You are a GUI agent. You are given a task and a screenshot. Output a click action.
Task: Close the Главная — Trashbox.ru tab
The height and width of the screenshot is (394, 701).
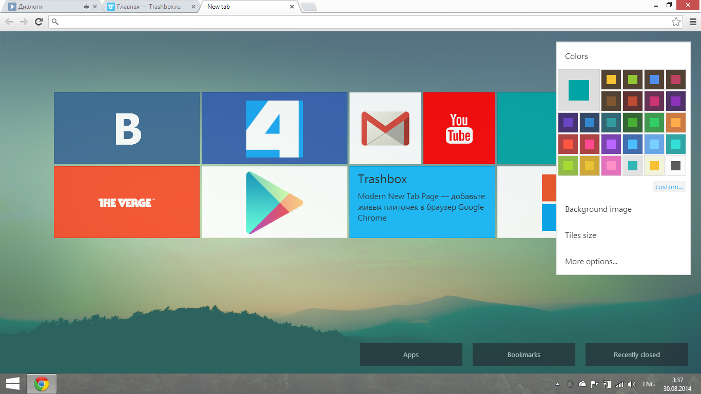[193, 7]
